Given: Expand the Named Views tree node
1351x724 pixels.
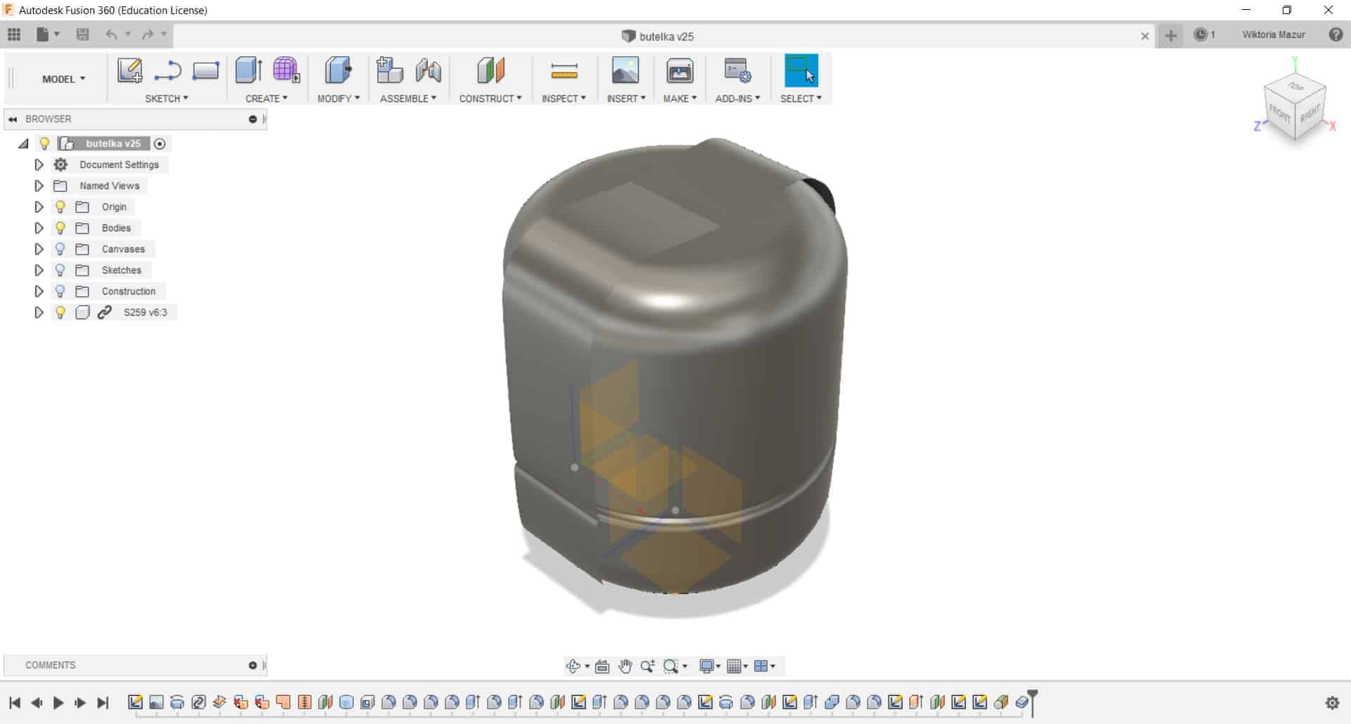Looking at the screenshot, I should click(39, 186).
